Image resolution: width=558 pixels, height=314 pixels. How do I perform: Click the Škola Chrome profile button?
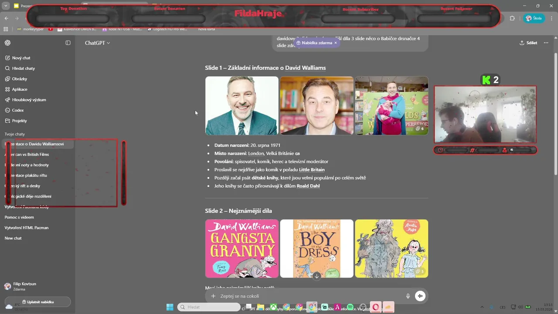coord(534,18)
